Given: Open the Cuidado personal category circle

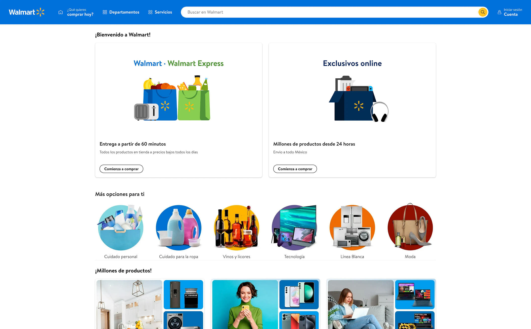Looking at the screenshot, I should pyautogui.click(x=121, y=228).
